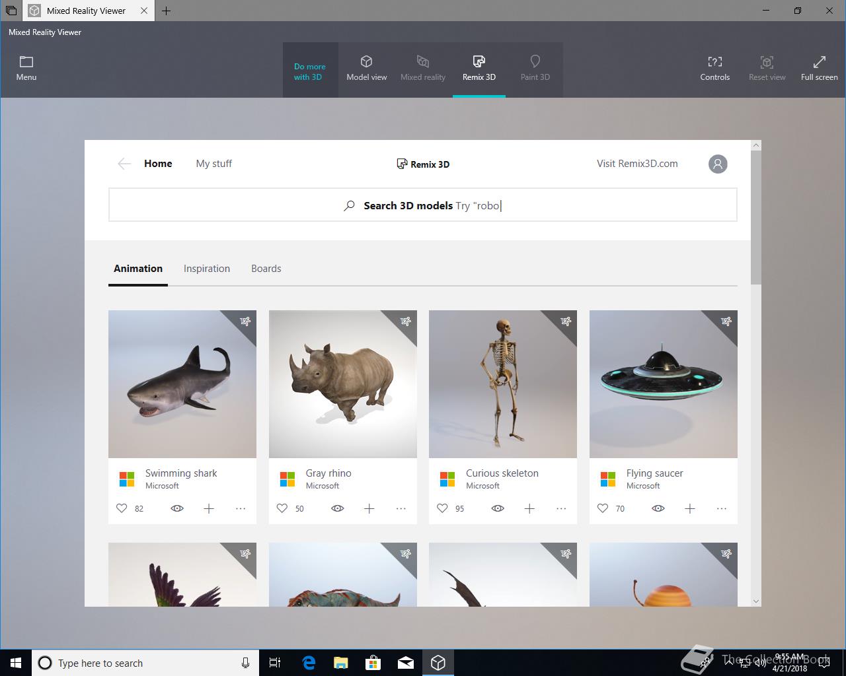846x676 pixels.
Task: Open File Explorer from the taskbar
Action: [x=341, y=663]
